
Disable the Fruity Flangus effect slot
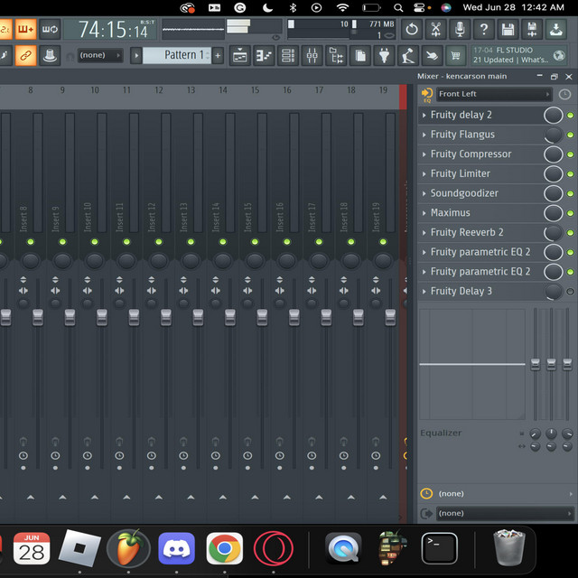570,135
